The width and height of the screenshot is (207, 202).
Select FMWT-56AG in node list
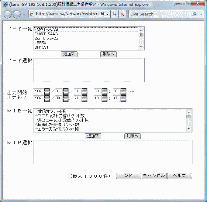[86, 29]
